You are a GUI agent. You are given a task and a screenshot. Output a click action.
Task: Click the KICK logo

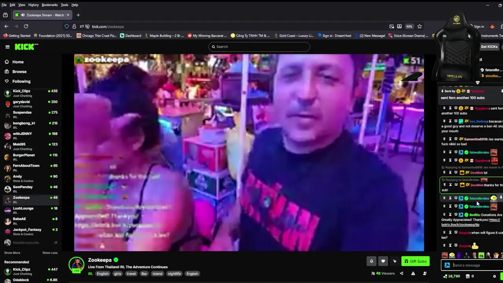[26, 47]
